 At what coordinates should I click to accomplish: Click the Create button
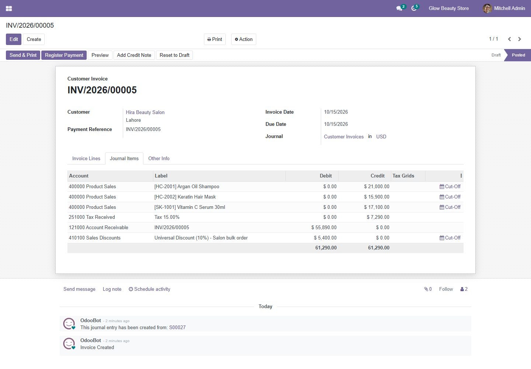34,39
